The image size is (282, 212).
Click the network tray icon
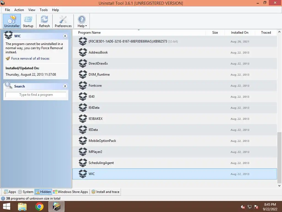pyautogui.click(x=250, y=207)
